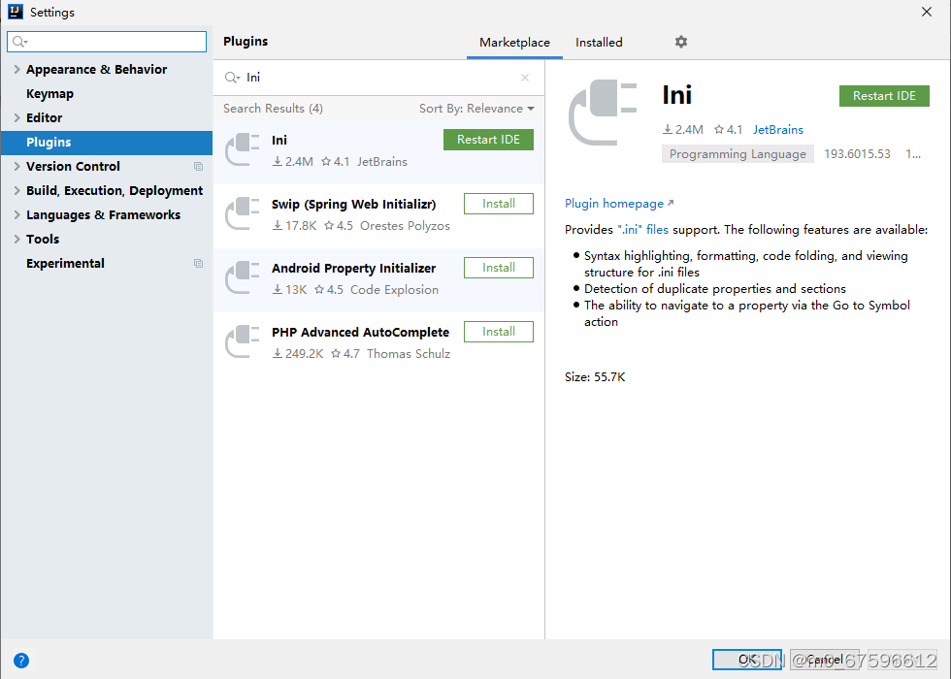Screen dimensions: 951x679
Task: Switch to the Installed tab
Action: click(599, 43)
